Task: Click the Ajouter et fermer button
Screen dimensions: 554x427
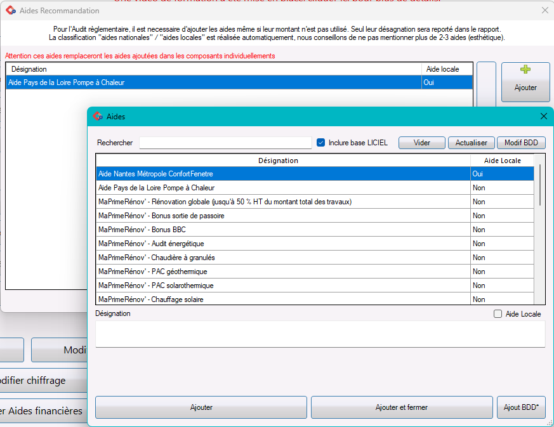Action: [x=402, y=407]
